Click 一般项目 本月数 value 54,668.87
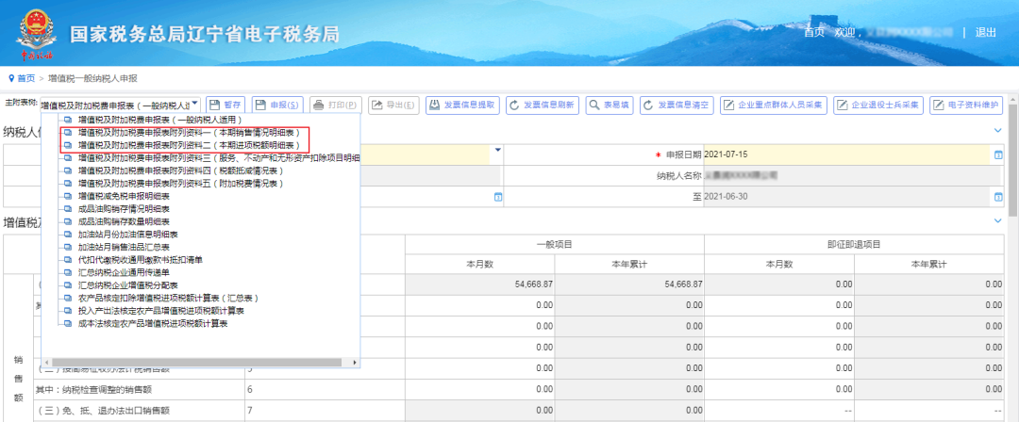 pos(531,284)
